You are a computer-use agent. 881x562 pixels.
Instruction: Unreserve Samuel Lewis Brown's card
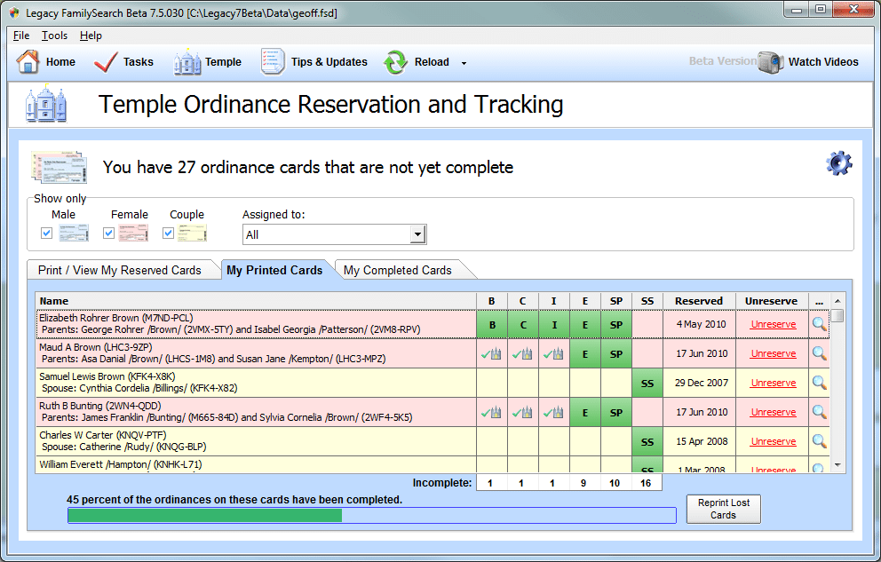tap(774, 383)
